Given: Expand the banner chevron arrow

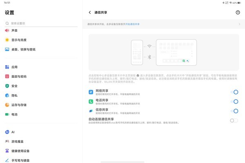Looking at the screenshot, I should click(x=239, y=24).
